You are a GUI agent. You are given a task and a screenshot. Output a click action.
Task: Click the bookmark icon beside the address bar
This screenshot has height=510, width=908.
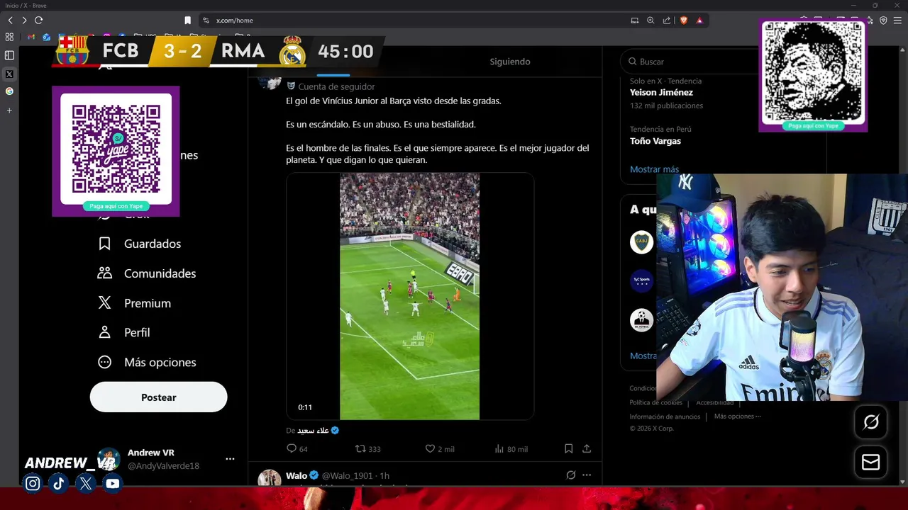187,21
